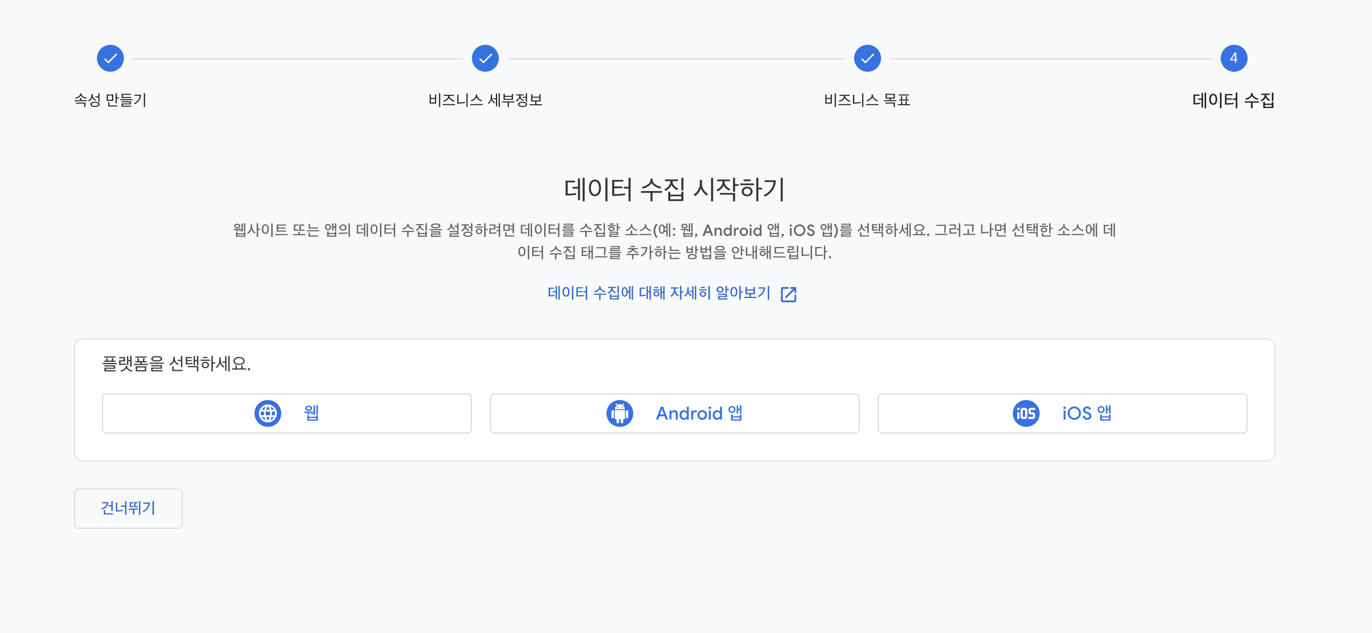Click the 데이터 수집 시작하기 title

point(674,189)
